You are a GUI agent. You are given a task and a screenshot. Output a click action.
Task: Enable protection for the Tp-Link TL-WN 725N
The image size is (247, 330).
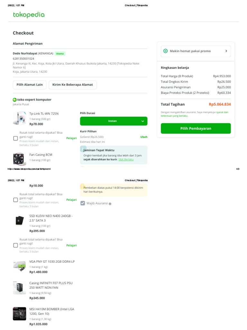(x=15, y=138)
